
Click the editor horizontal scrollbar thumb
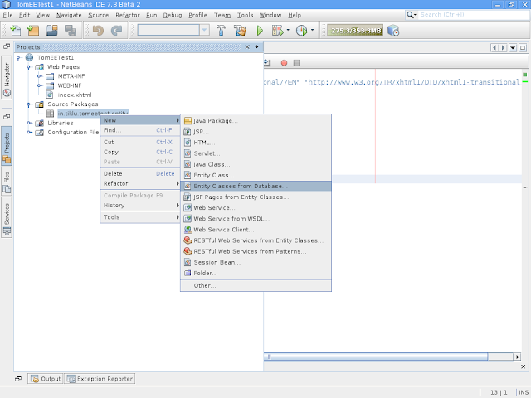coord(376,357)
